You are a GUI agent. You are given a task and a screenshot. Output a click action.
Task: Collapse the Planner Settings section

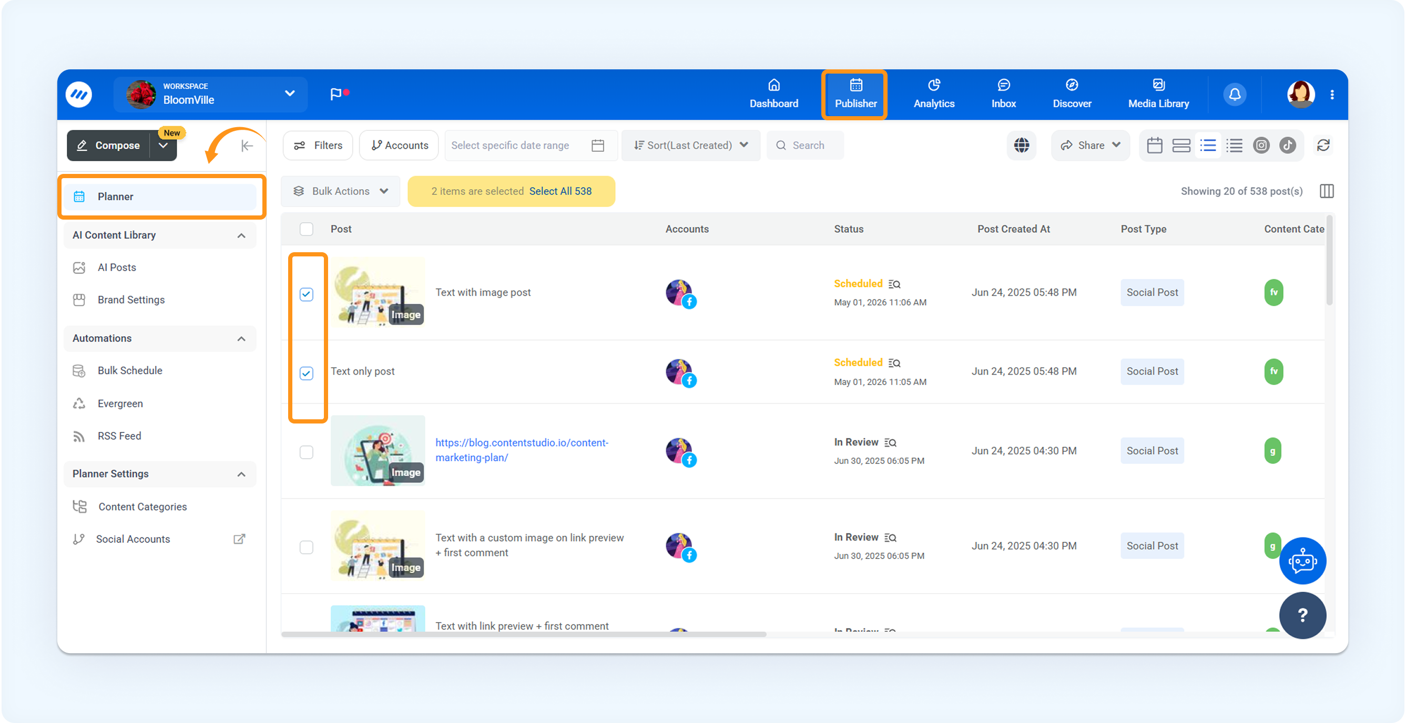[x=241, y=474]
